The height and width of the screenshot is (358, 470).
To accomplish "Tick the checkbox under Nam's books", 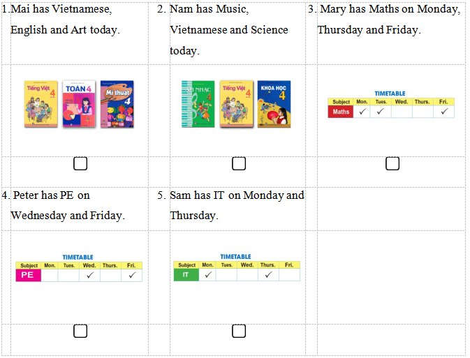I will [x=239, y=163].
